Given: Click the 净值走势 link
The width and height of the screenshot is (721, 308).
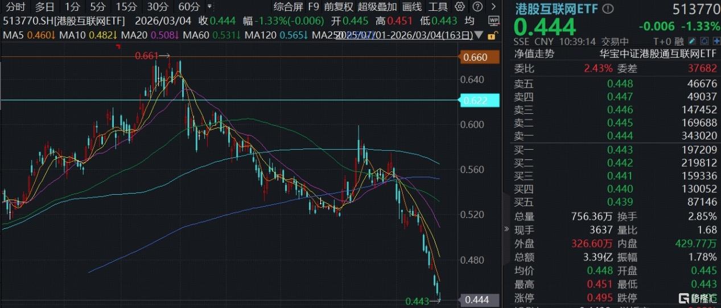Looking at the screenshot, I should coord(534,54).
